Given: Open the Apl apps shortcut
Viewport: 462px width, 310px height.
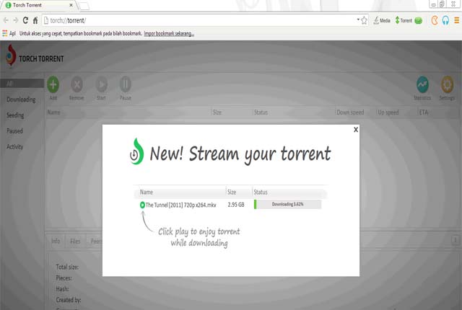Looking at the screenshot, I should (9, 34).
